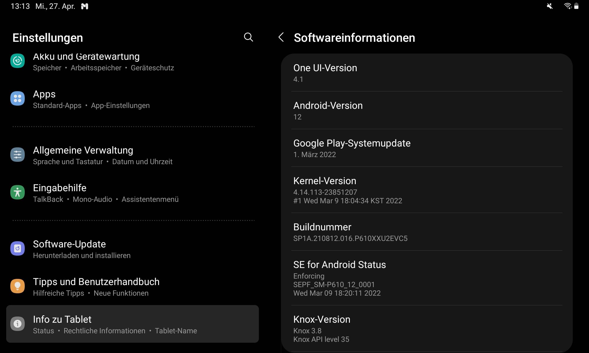Tap the One UI-Version entry
589x353 pixels.
(x=427, y=73)
